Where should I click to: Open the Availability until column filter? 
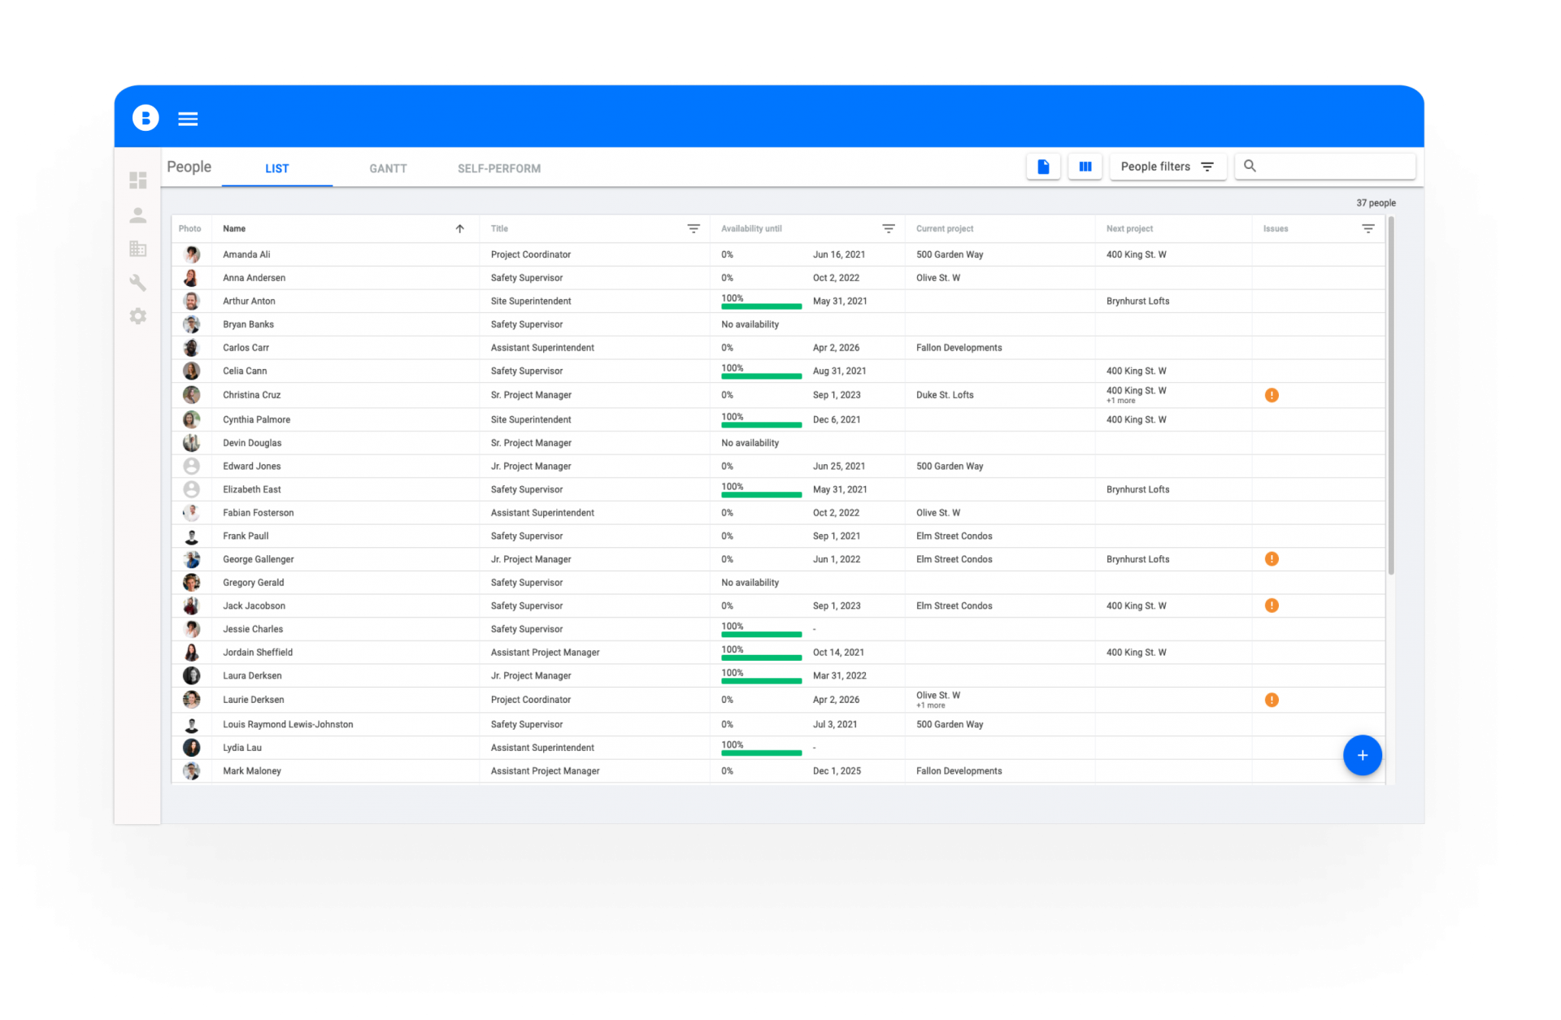pos(888,228)
